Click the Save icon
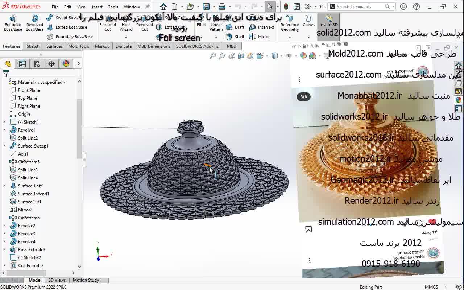This screenshot has height=290, width=464. click(206, 7)
